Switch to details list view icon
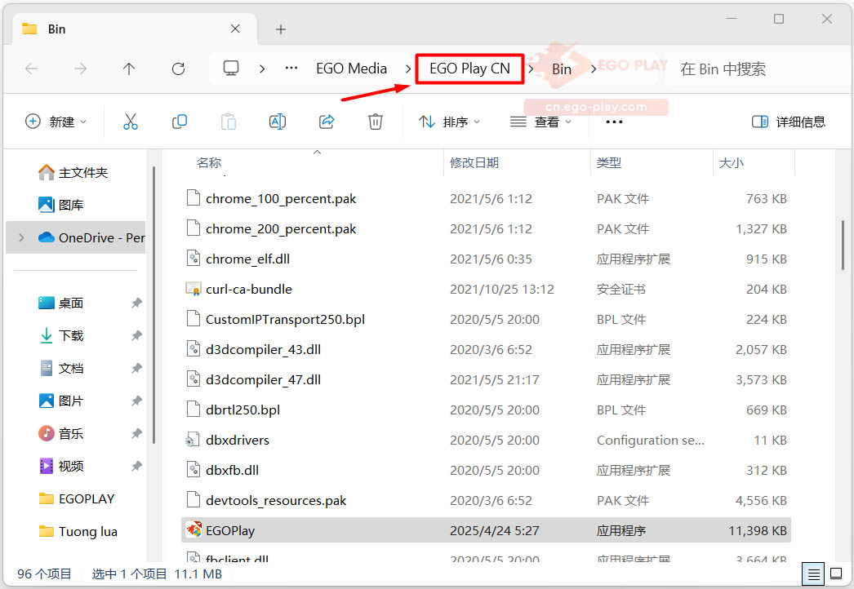Screen dimensions: 854x589 tap(814, 573)
